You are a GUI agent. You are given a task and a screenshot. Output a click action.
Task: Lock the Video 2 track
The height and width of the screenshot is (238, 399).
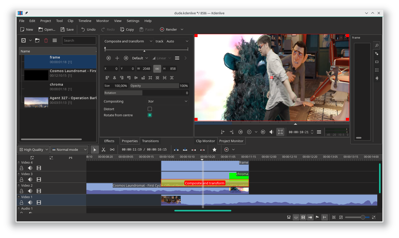[x=21, y=191]
